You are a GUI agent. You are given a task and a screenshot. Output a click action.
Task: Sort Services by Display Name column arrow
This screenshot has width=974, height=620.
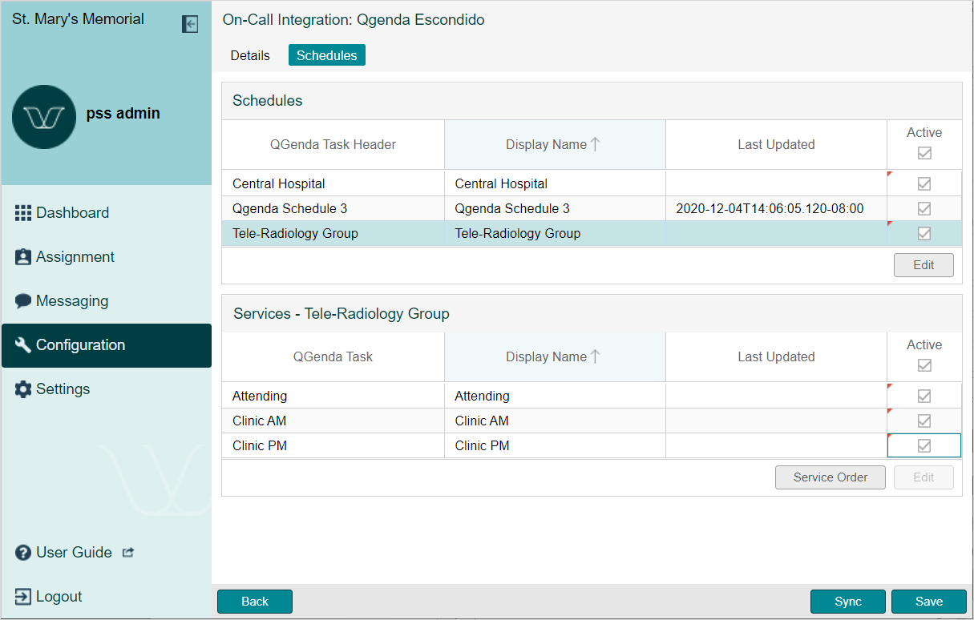(595, 356)
